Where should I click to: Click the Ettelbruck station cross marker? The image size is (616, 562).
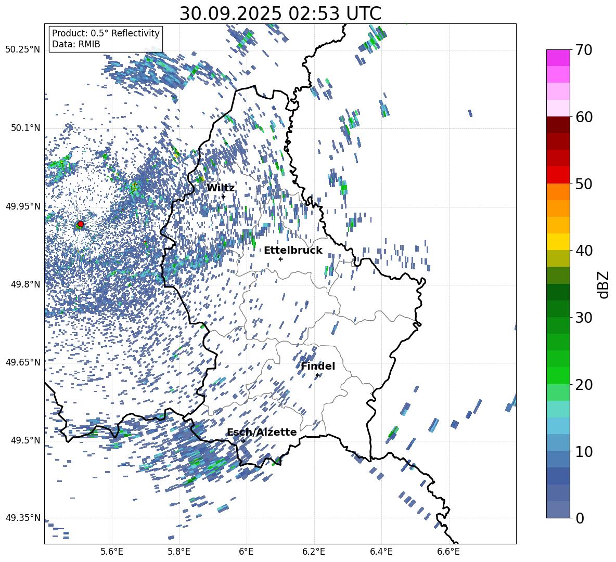pos(280,259)
